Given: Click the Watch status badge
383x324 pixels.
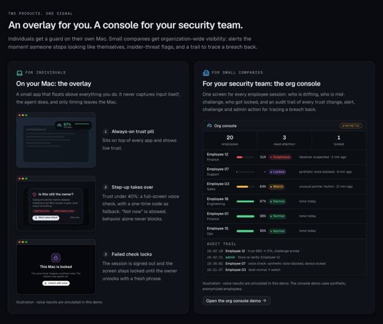Looking at the screenshot, I should click(x=277, y=187).
